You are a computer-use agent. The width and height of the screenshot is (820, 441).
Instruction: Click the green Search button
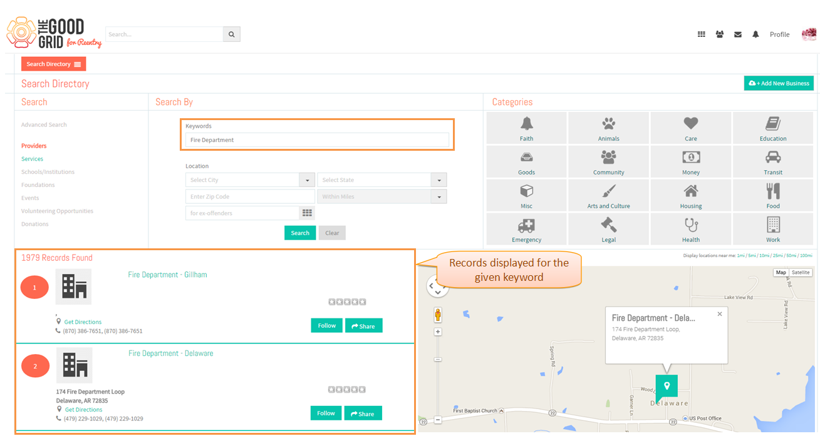[x=300, y=233]
